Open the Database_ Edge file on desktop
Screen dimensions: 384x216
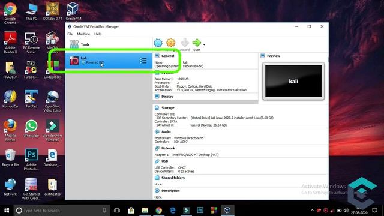pyautogui.click(x=52, y=158)
